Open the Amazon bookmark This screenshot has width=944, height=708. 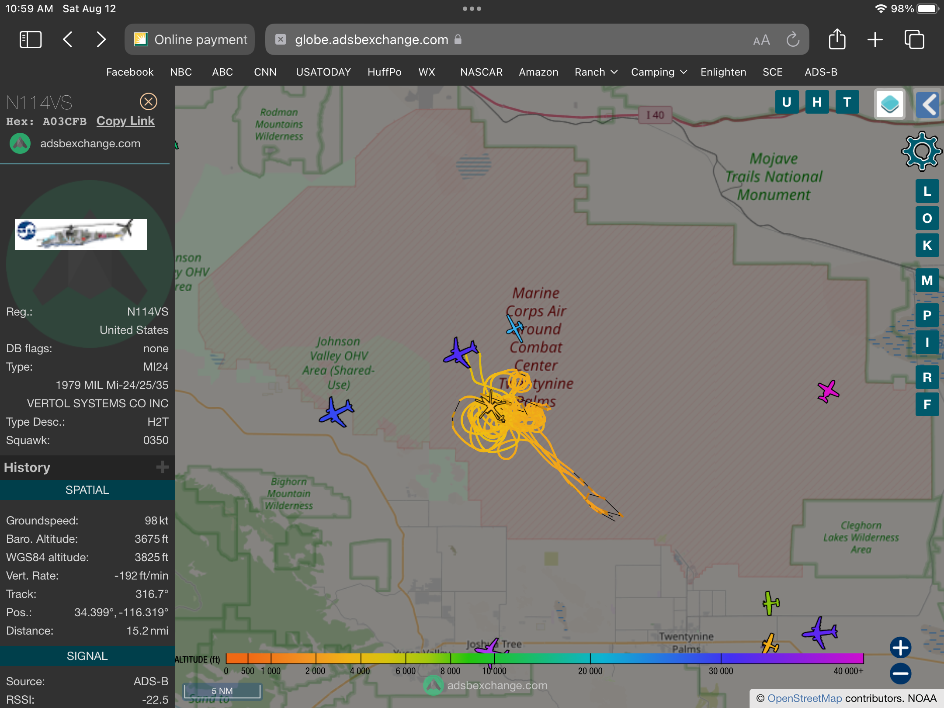tap(538, 72)
